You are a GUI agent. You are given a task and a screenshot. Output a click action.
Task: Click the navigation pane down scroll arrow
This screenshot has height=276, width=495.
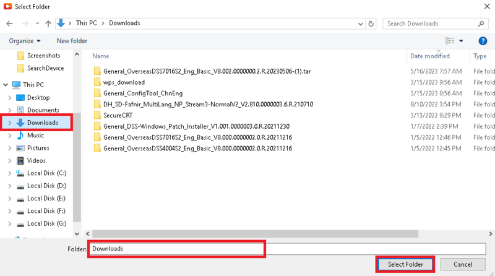[77, 234]
